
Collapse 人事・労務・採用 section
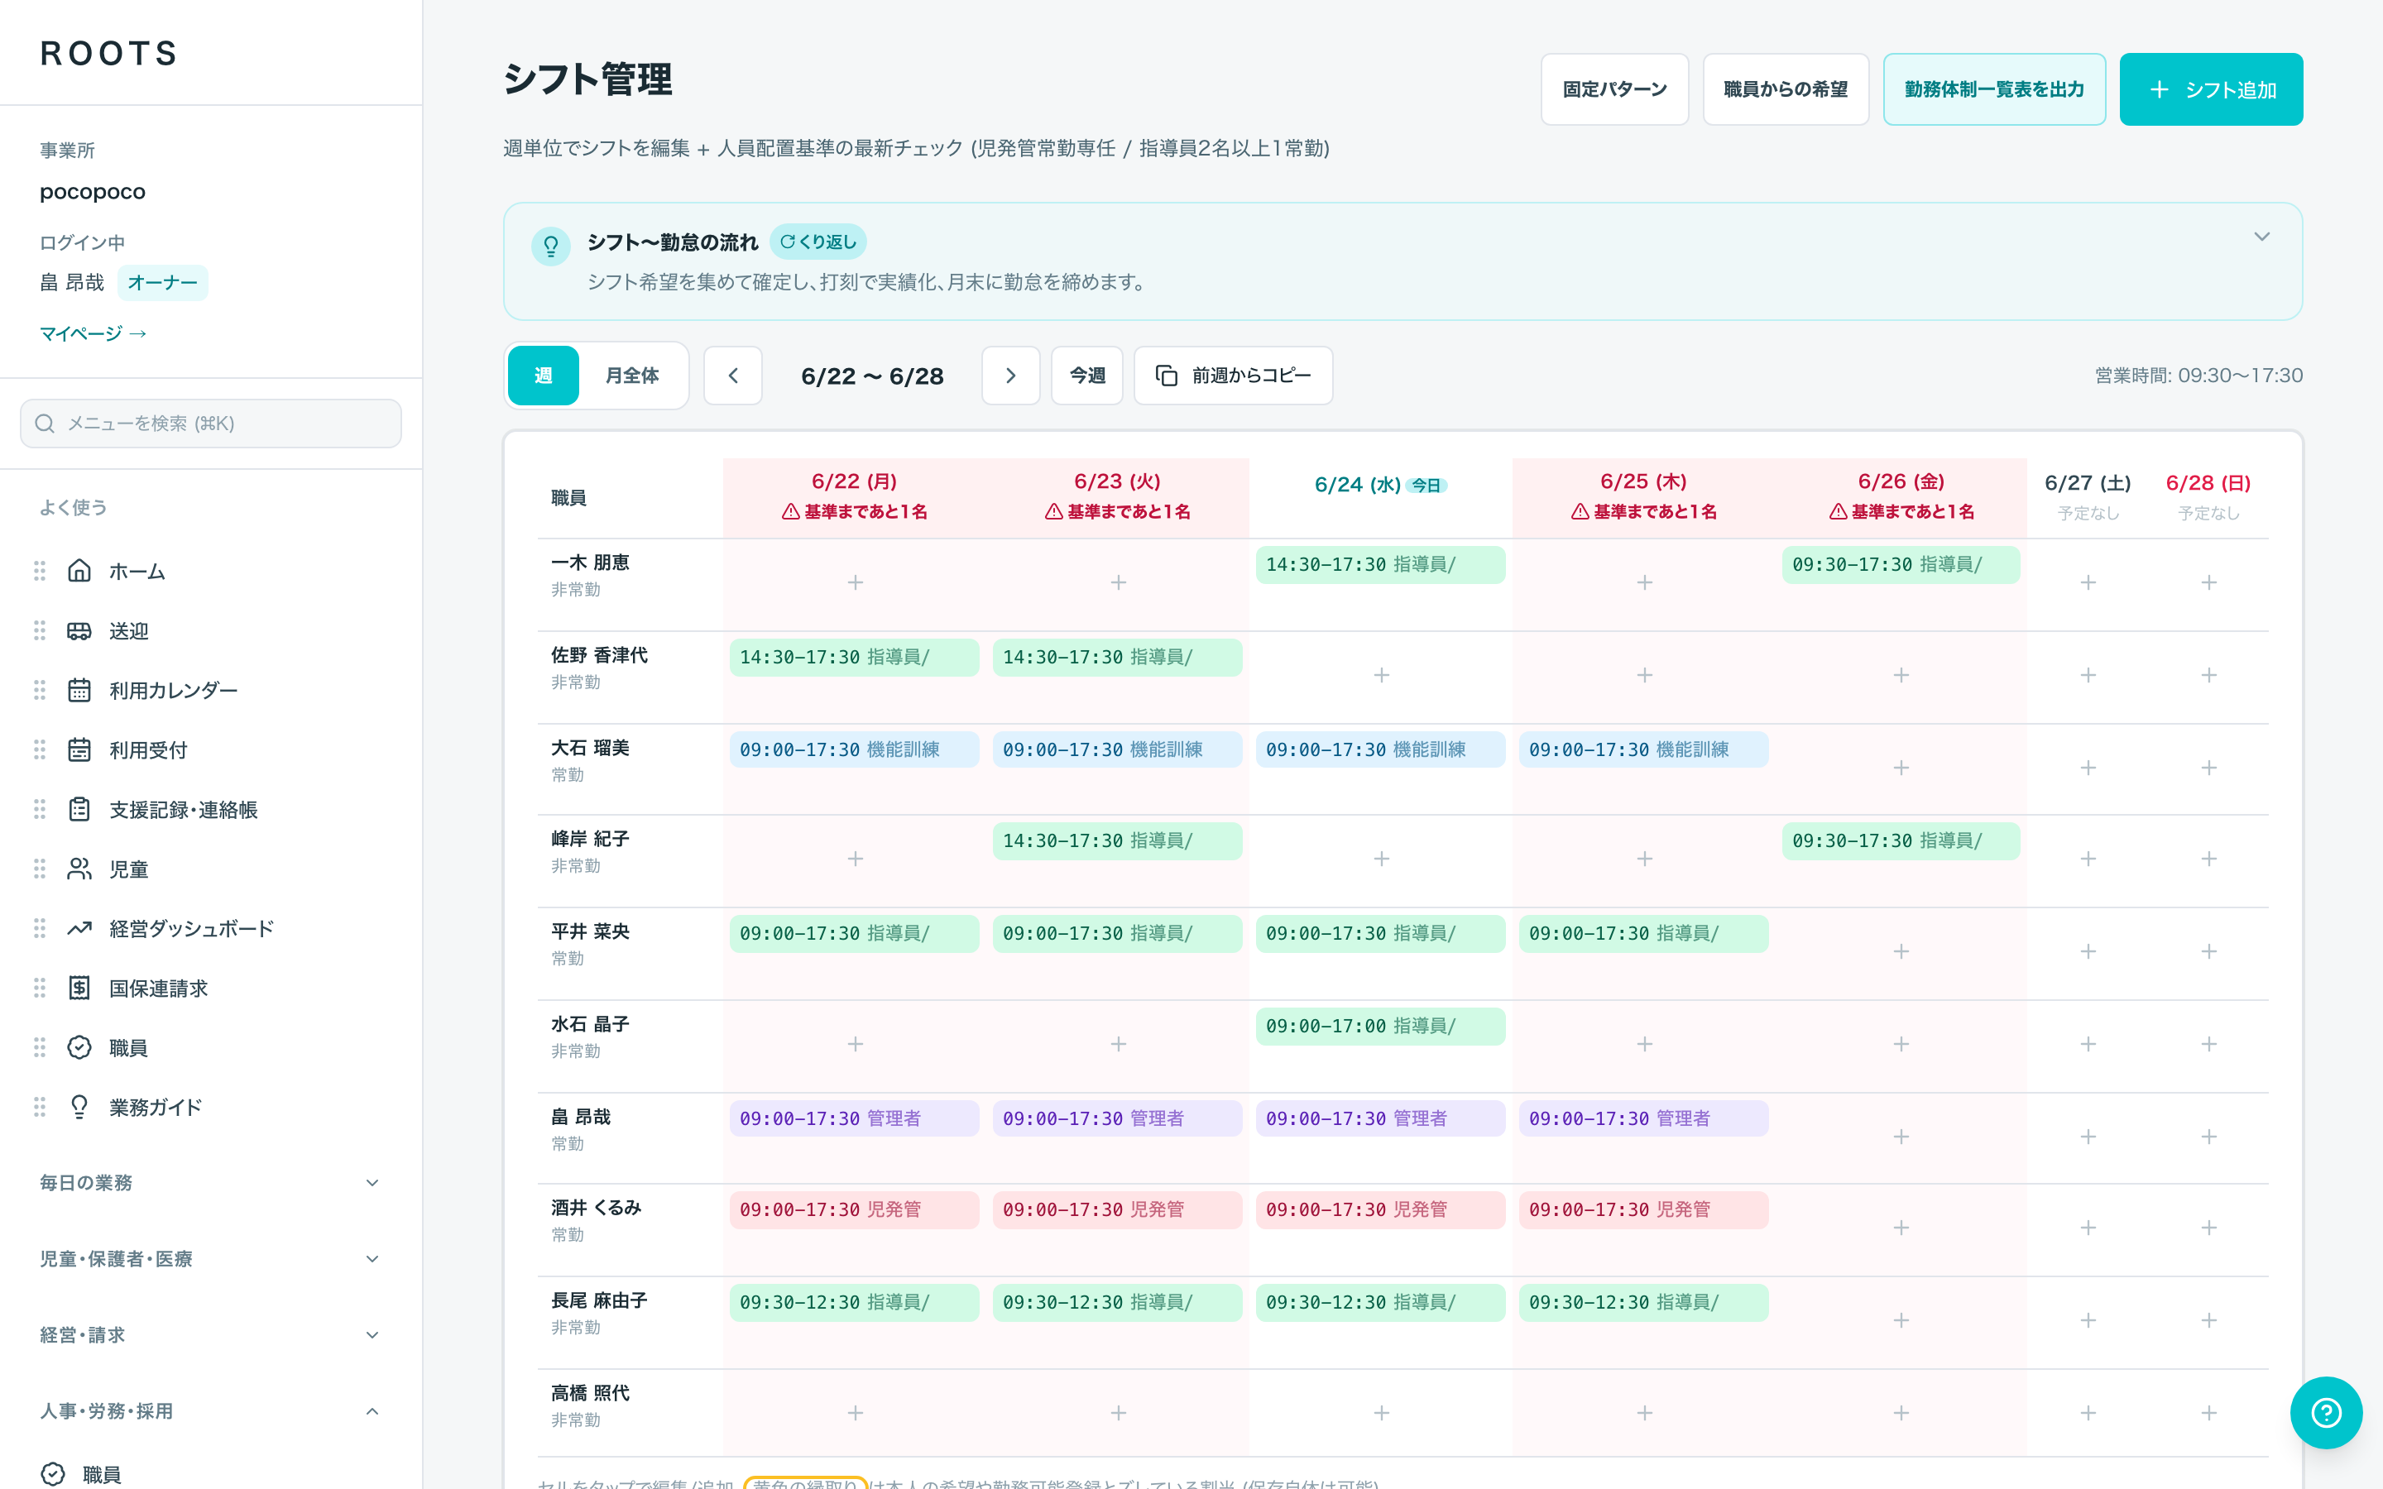(211, 1411)
